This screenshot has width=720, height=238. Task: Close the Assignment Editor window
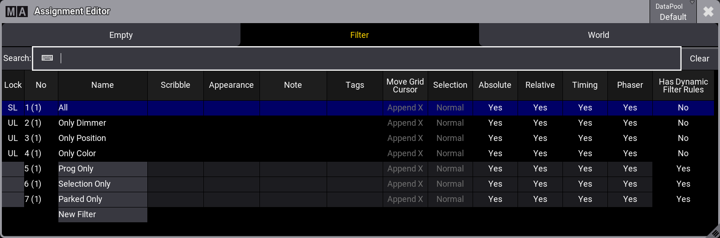pyautogui.click(x=708, y=12)
